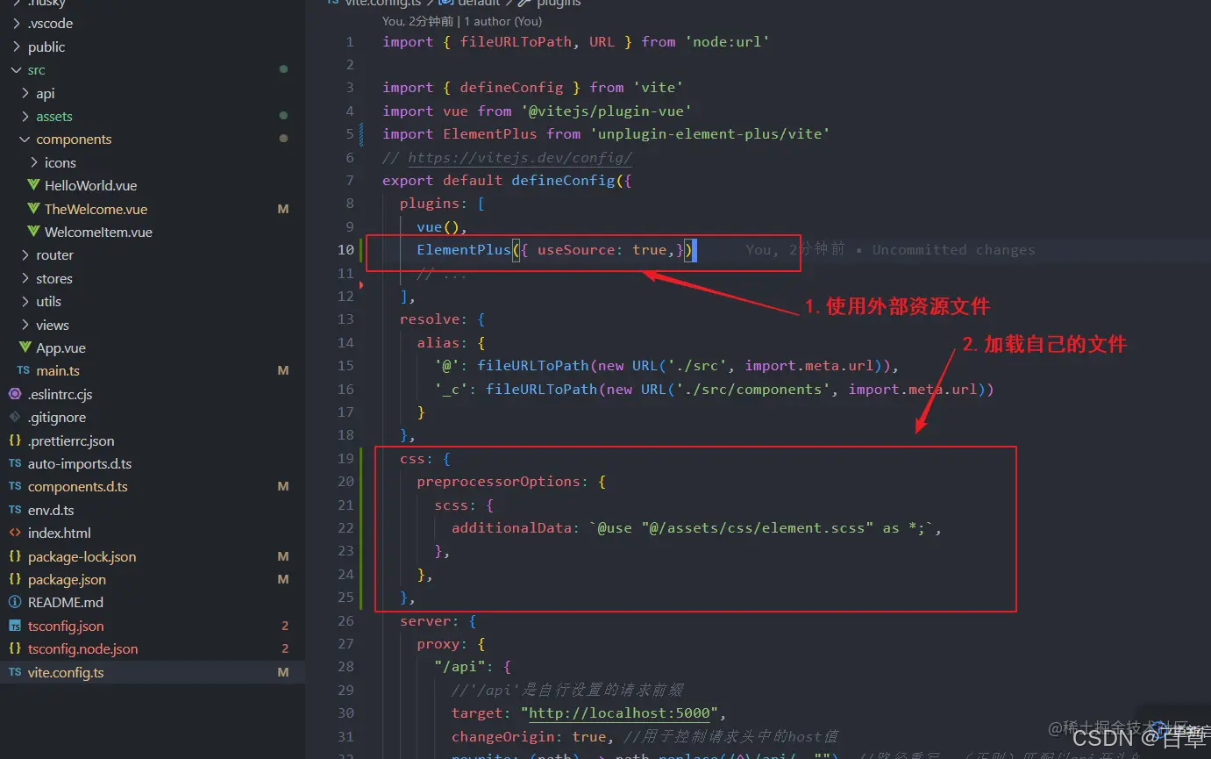Click '@vitejs/plugin-vue' import string
This screenshot has height=759, width=1211.
tap(607, 111)
